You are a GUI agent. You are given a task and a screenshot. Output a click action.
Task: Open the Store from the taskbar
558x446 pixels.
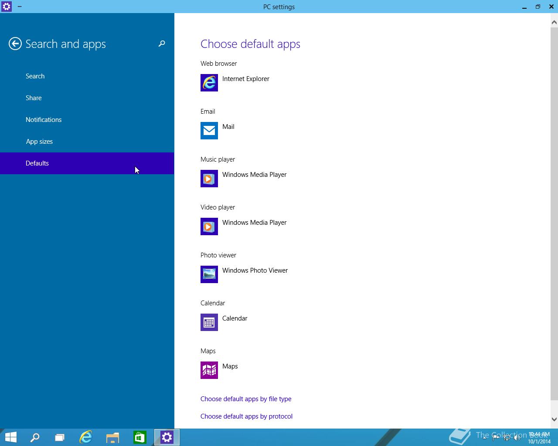pyautogui.click(x=140, y=437)
